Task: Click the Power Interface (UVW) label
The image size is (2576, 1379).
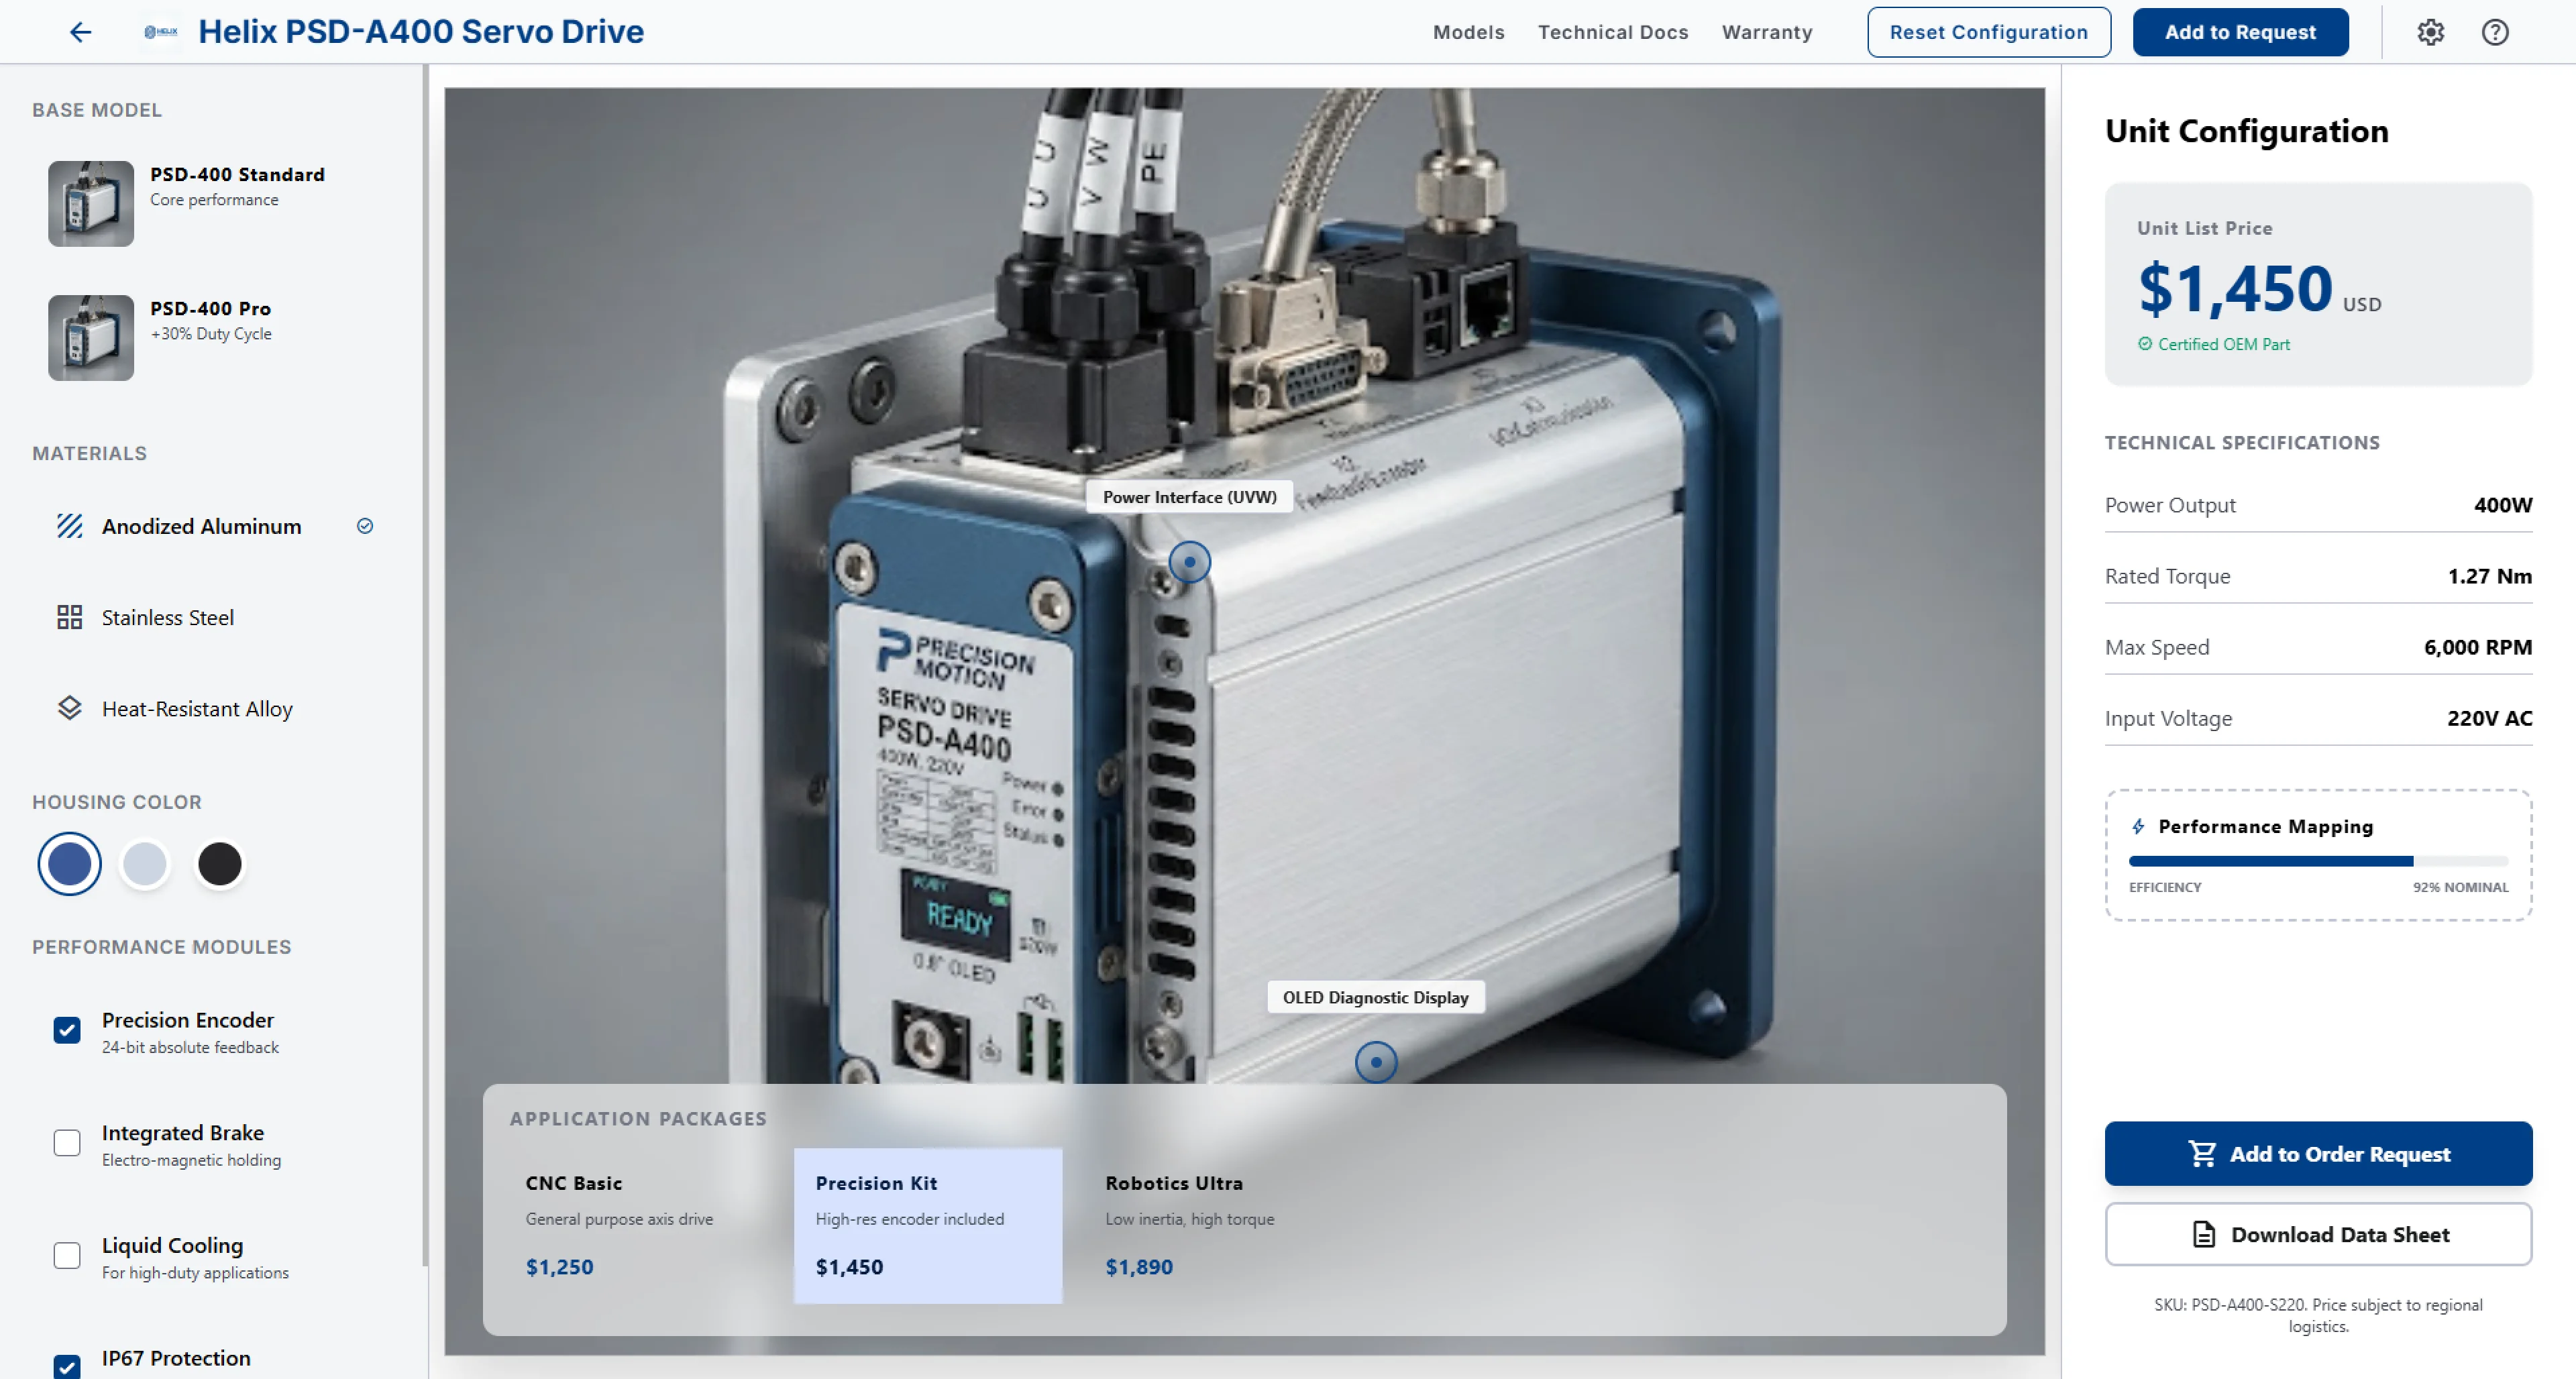Action: point(1189,497)
